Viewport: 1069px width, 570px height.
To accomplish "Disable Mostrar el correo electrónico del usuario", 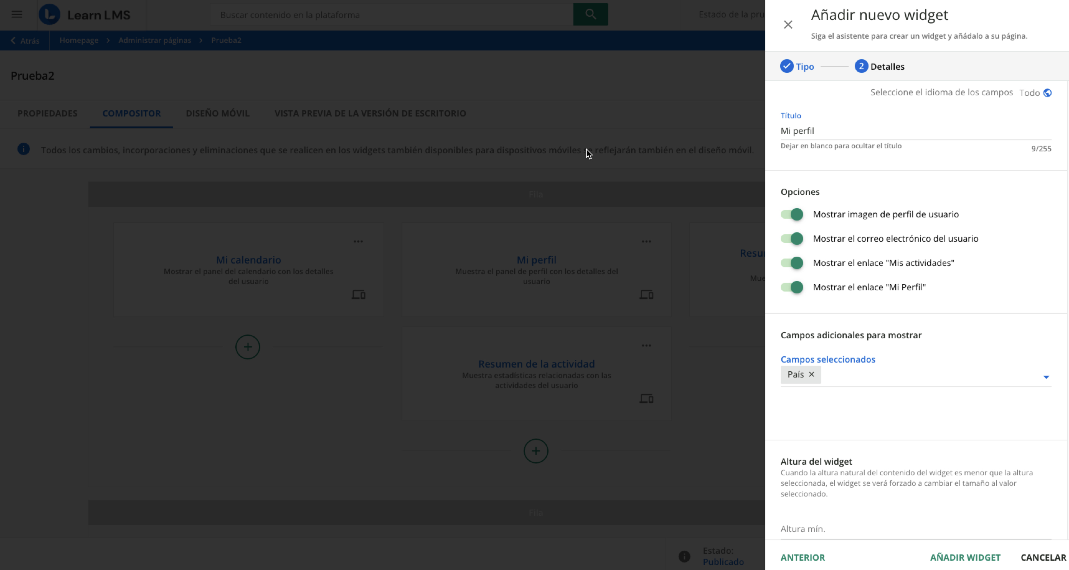I will tap(792, 239).
